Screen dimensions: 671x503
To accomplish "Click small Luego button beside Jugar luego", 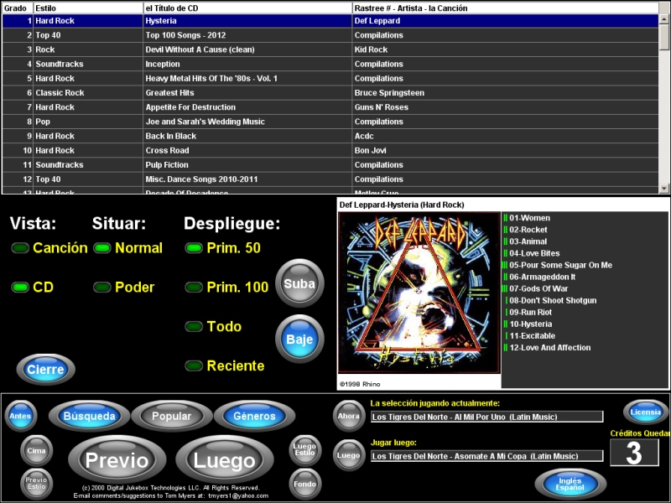I will [x=349, y=455].
